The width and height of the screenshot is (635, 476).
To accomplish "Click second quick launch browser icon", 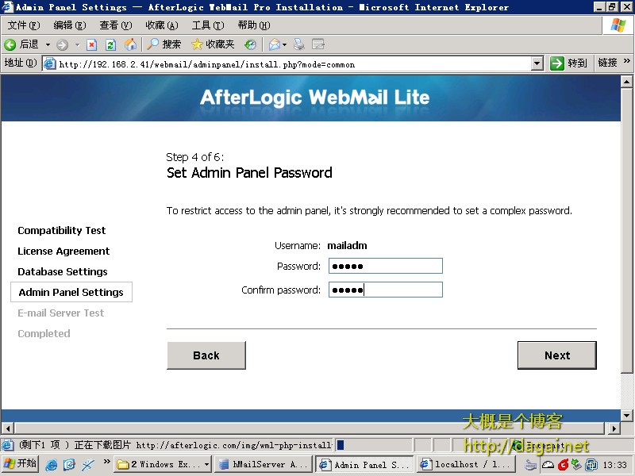I will (69, 464).
